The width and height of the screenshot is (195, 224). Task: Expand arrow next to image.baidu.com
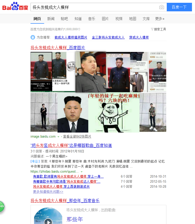58,137
